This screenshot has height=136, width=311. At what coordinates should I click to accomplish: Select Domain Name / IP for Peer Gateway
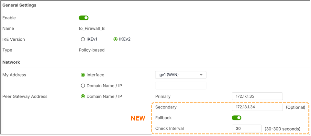point(83,96)
